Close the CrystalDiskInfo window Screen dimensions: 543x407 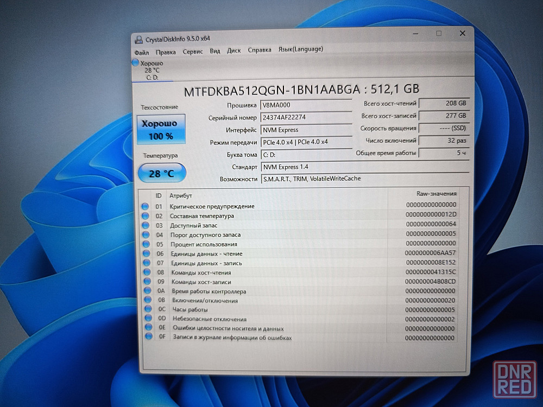pos(462,33)
